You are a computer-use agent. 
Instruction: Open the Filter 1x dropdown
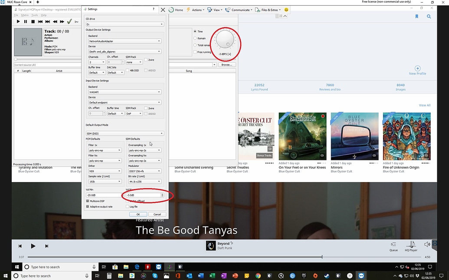pyautogui.click(x=105, y=150)
